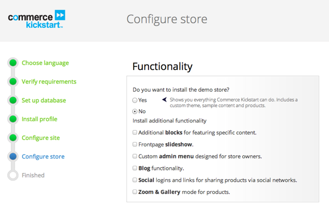
Task: Click the green Set up database circle
Action: 13,100
